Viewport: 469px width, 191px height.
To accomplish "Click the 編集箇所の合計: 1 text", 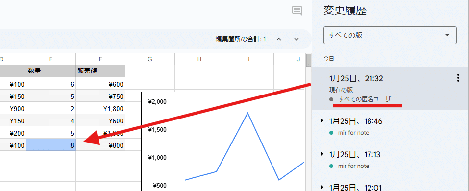I will [x=241, y=39].
